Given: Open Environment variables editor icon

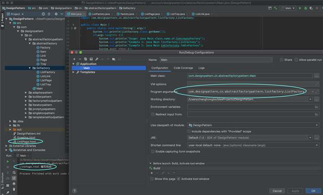Looking at the screenshot, I should pyautogui.click(x=316, y=107).
